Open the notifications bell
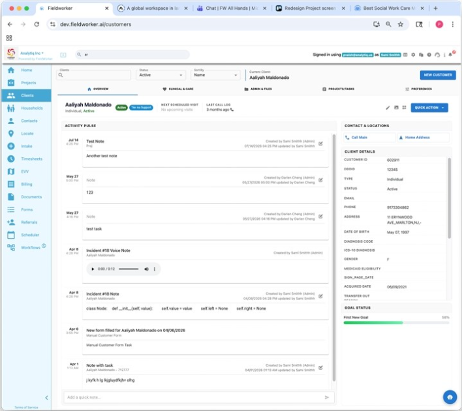The image size is (462, 411). point(450,55)
